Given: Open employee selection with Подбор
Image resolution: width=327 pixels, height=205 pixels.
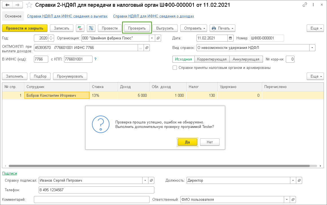Looking at the screenshot, I should pyautogui.click(x=40, y=76).
